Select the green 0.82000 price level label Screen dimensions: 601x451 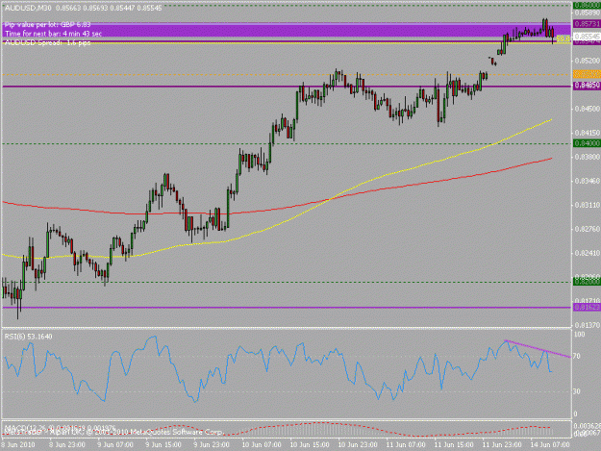point(587,282)
